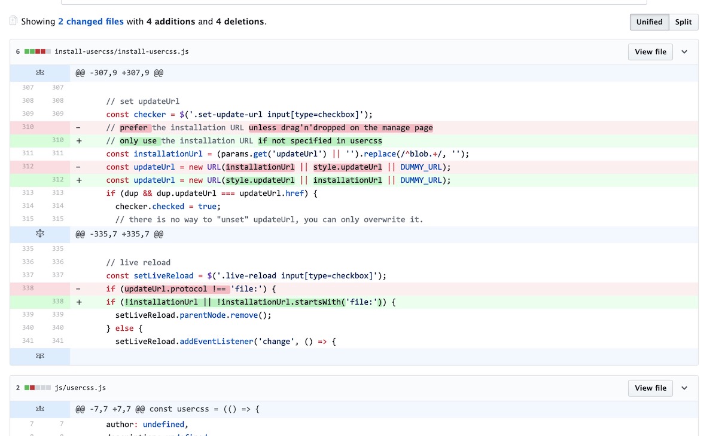
Task: Click the '@@ -335,7 +335,7 @@' hunk header text
Action: pos(120,234)
